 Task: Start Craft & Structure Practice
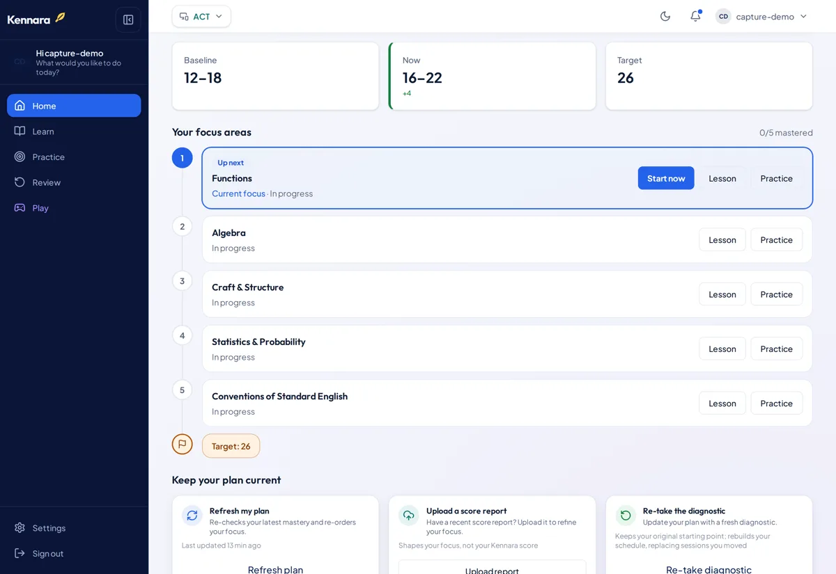(777, 294)
